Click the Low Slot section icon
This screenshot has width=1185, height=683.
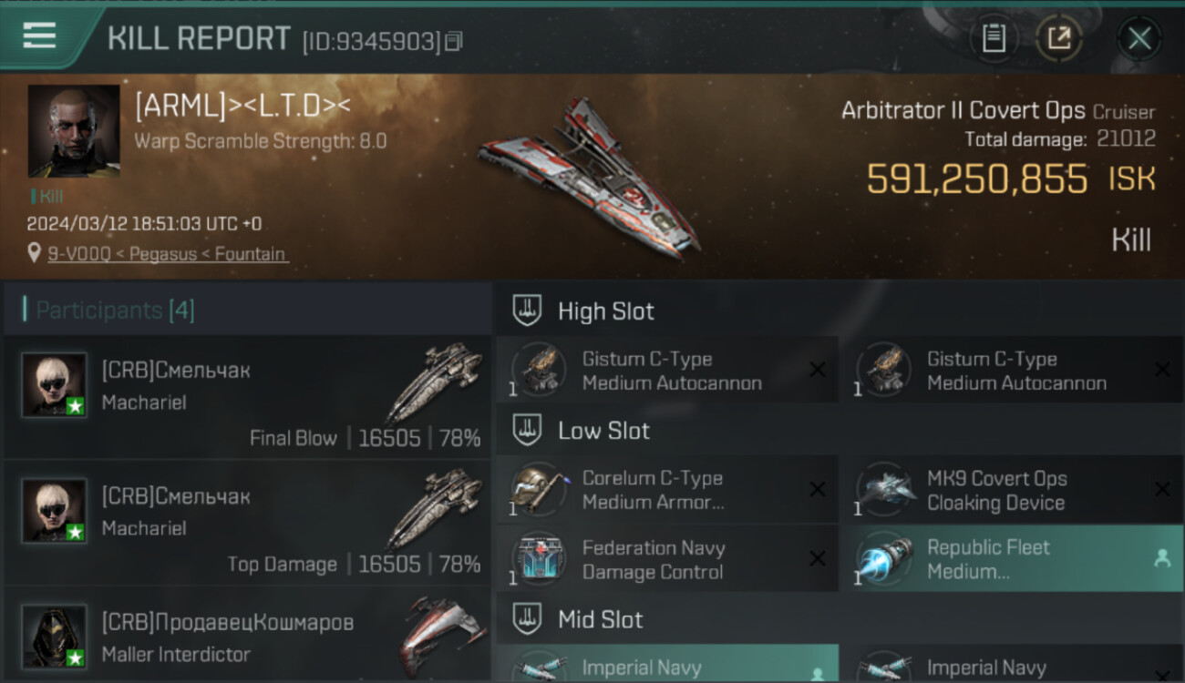(527, 430)
